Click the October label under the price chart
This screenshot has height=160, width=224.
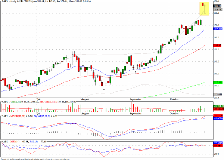click(x=174, y=99)
